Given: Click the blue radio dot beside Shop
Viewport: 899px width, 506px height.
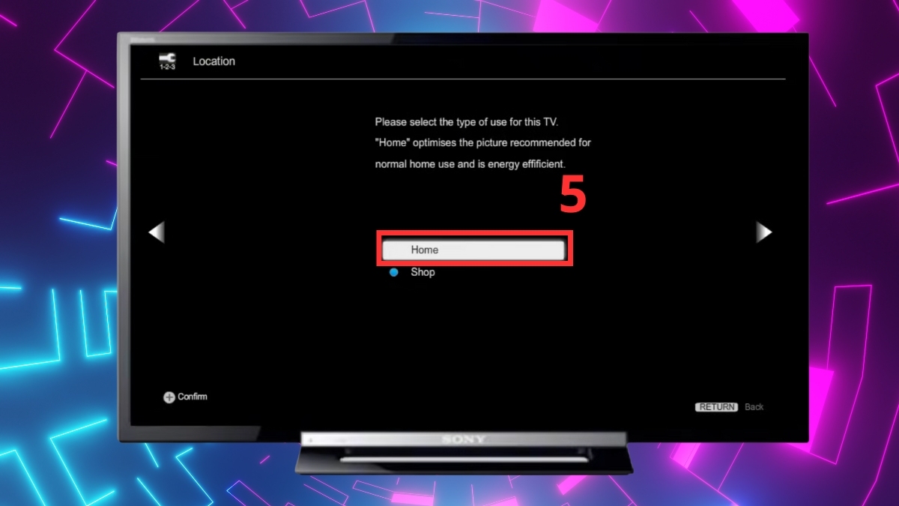Looking at the screenshot, I should (x=393, y=273).
